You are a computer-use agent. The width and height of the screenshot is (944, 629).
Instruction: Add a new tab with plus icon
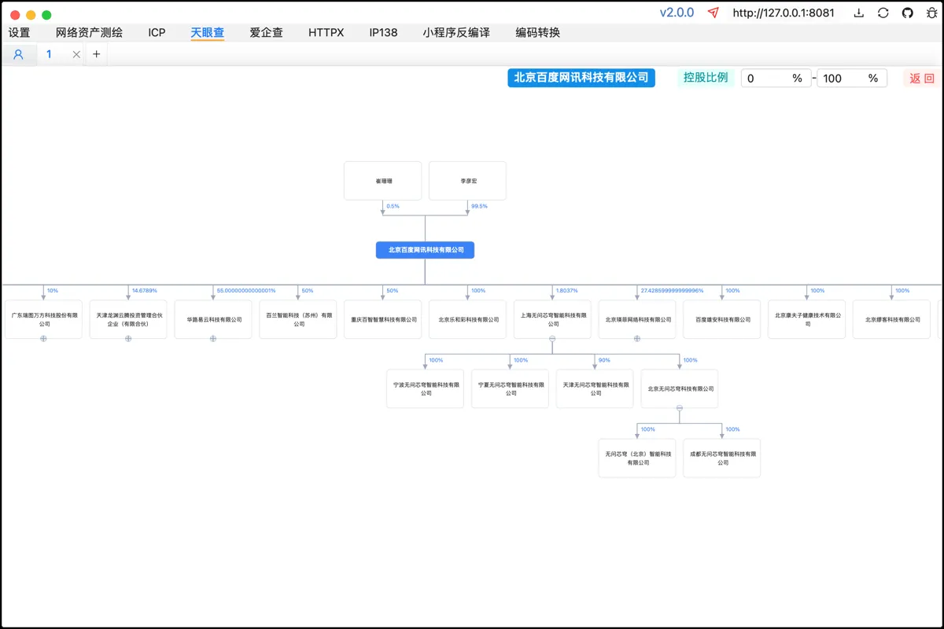click(x=97, y=54)
